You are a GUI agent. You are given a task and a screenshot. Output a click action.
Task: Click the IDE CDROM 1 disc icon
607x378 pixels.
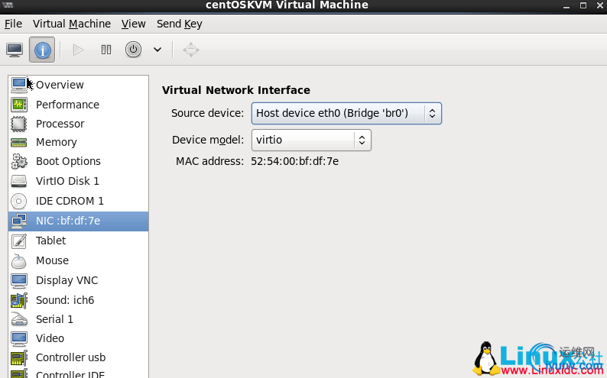pyautogui.click(x=19, y=201)
